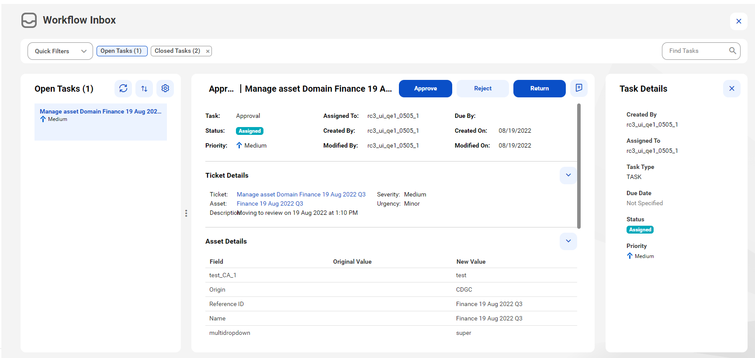Viewport: 755px width, 358px height.
Task: Open the Manage asset Domain Finance ticket link
Action: click(301, 194)
